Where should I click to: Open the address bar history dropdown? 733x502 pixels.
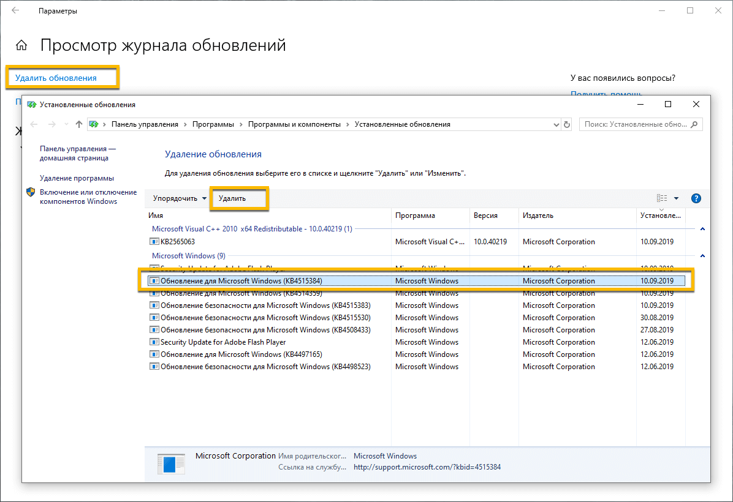point(556,124)
